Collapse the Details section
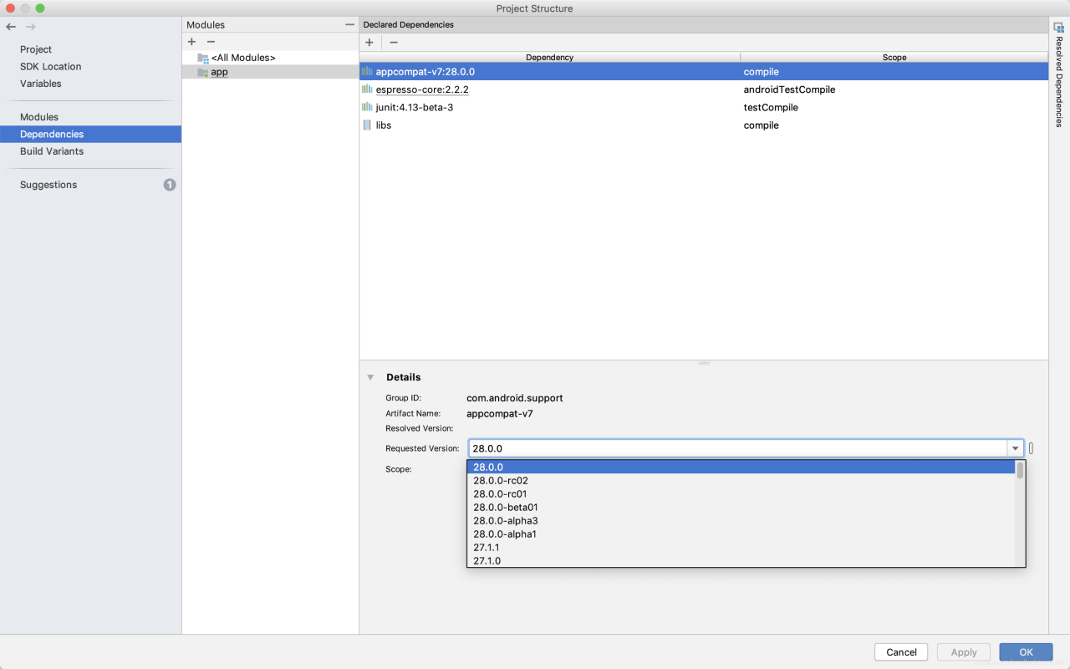 click(370, 377)
